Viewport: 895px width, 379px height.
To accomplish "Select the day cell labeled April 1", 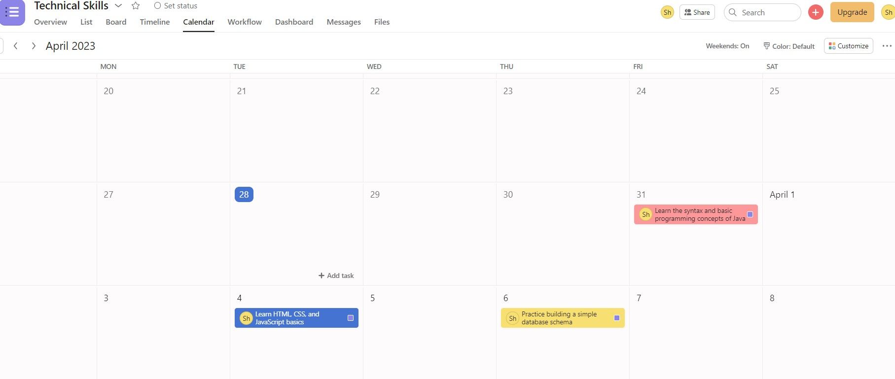I will tap(829, 234).
